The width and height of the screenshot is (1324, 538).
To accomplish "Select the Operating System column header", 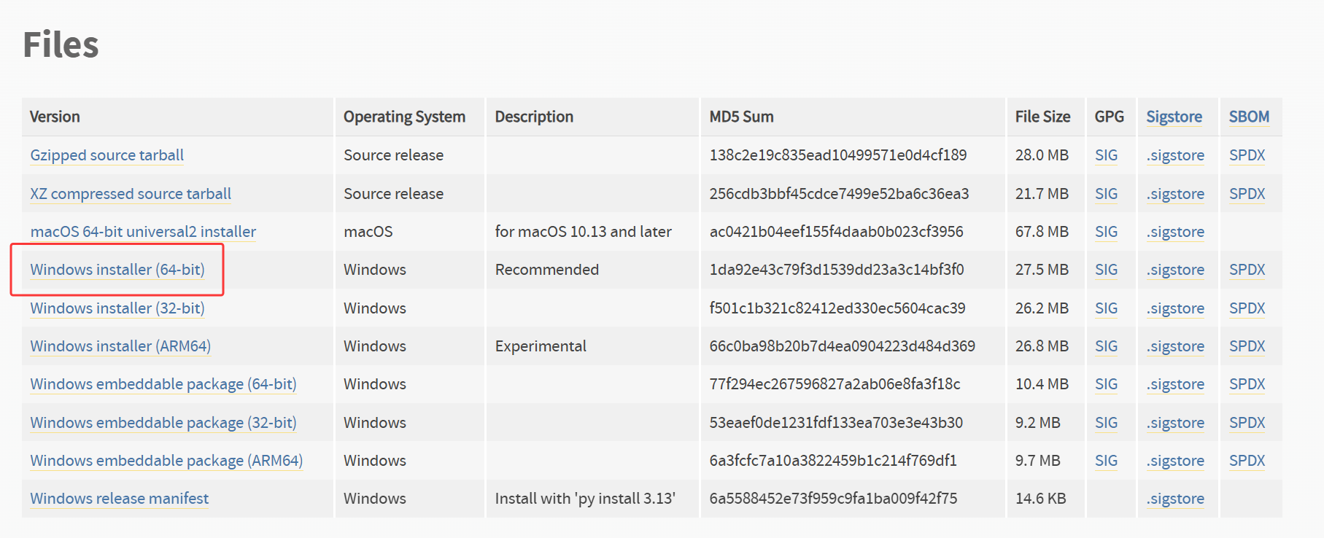I will tap(404, 117).
